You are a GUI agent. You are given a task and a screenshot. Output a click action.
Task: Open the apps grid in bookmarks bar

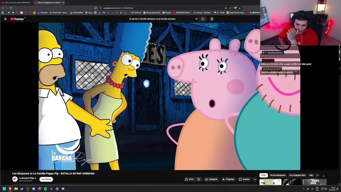tap(3, 13)
